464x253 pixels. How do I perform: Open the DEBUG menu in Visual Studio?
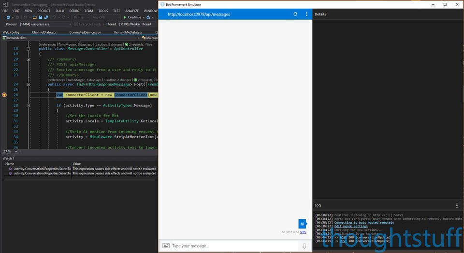[x=74, y=11]
